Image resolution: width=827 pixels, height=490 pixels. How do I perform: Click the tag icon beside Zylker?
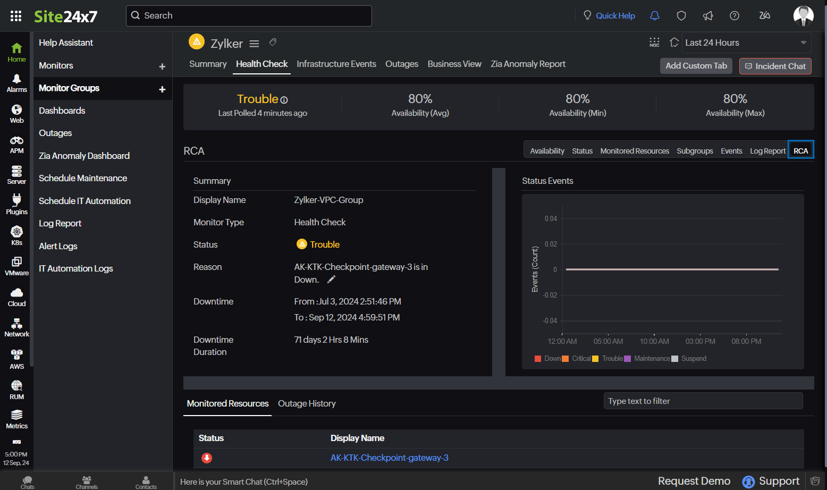tap(273, 42)
